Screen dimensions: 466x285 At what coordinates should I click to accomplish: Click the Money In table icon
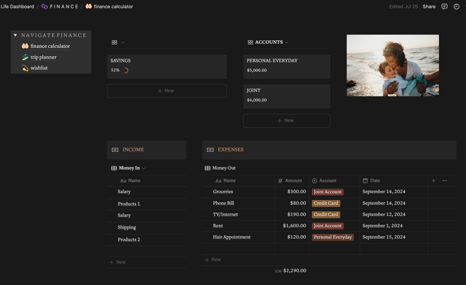coord(114,168)
